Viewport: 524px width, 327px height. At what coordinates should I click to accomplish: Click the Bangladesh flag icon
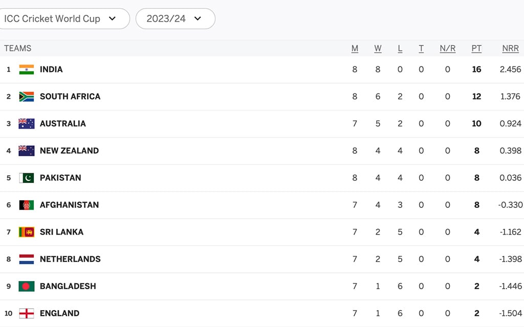click(27, 286)
